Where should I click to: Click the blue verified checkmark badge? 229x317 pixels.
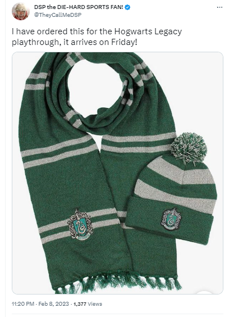127,7
